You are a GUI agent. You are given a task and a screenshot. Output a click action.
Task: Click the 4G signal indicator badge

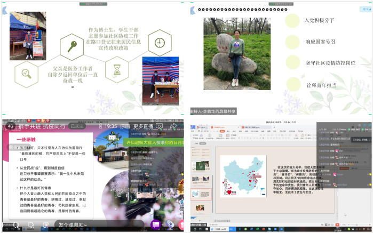tap(10, 126)
